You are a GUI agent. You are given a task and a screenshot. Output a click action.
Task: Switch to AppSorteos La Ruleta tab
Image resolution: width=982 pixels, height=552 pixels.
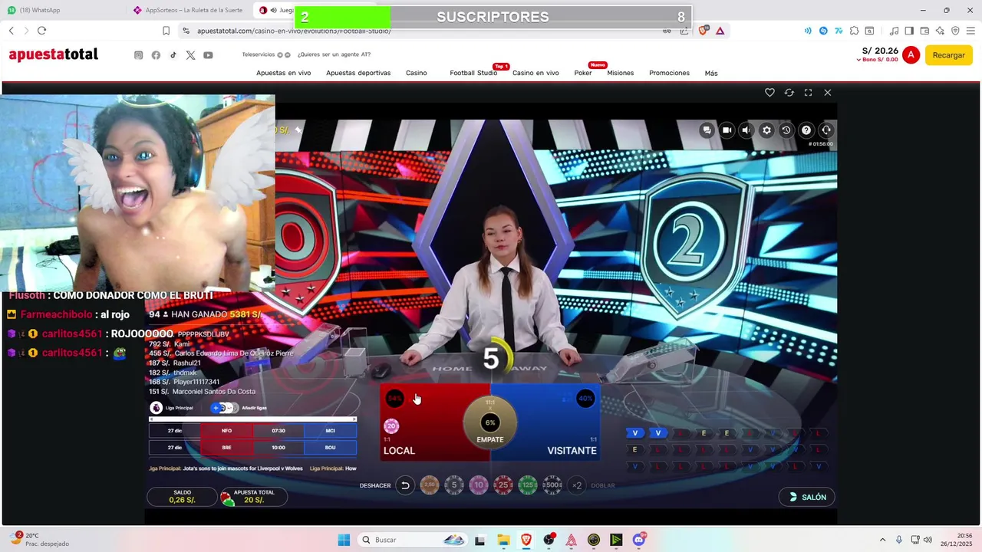[x=188, y=10]
